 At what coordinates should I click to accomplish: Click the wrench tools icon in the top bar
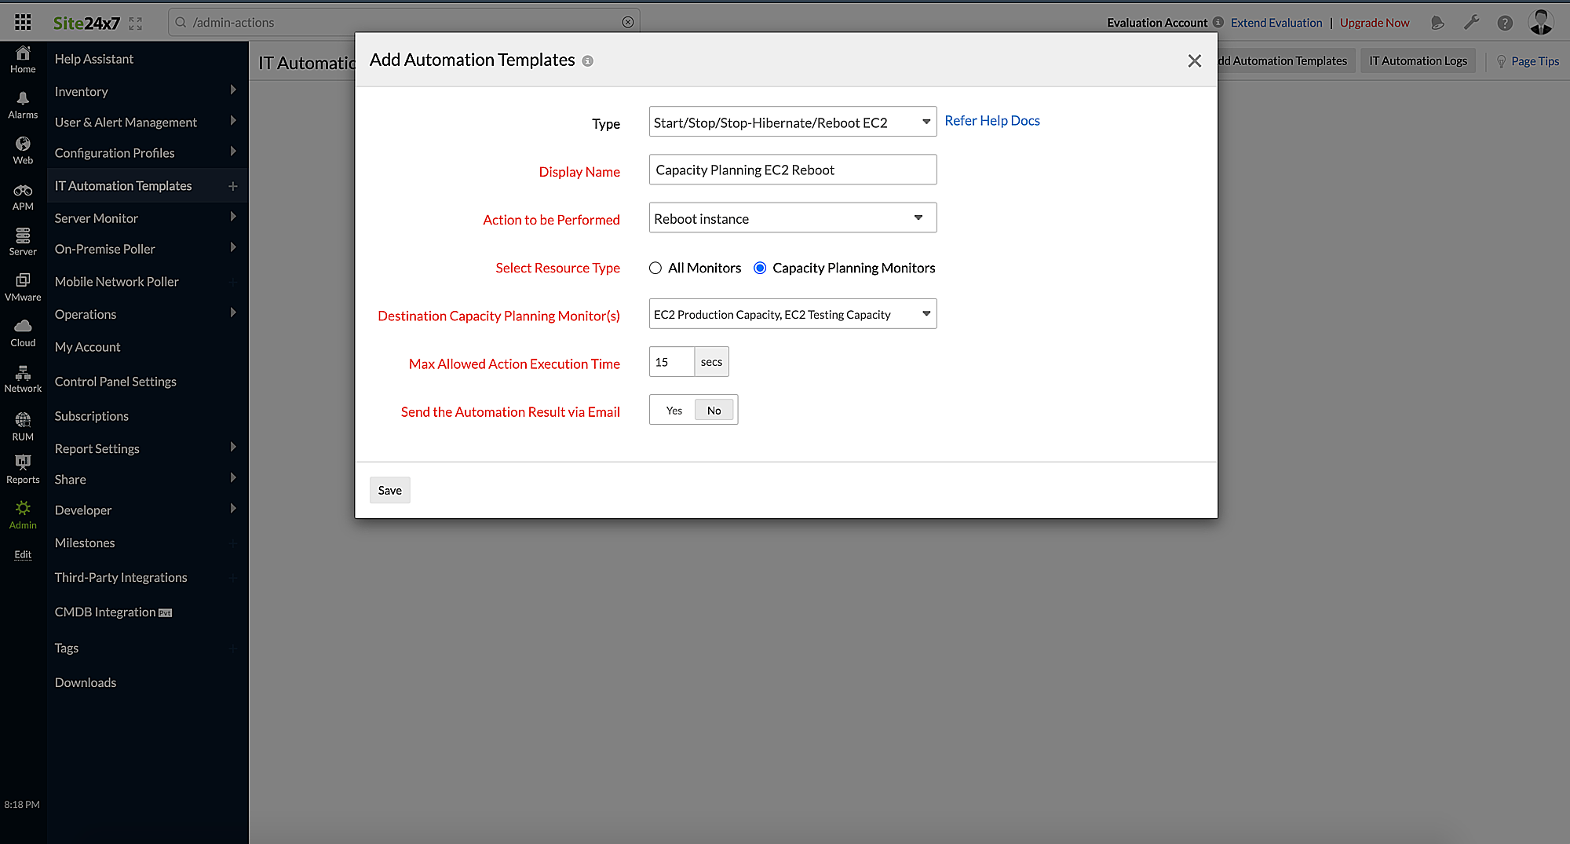1472,23
